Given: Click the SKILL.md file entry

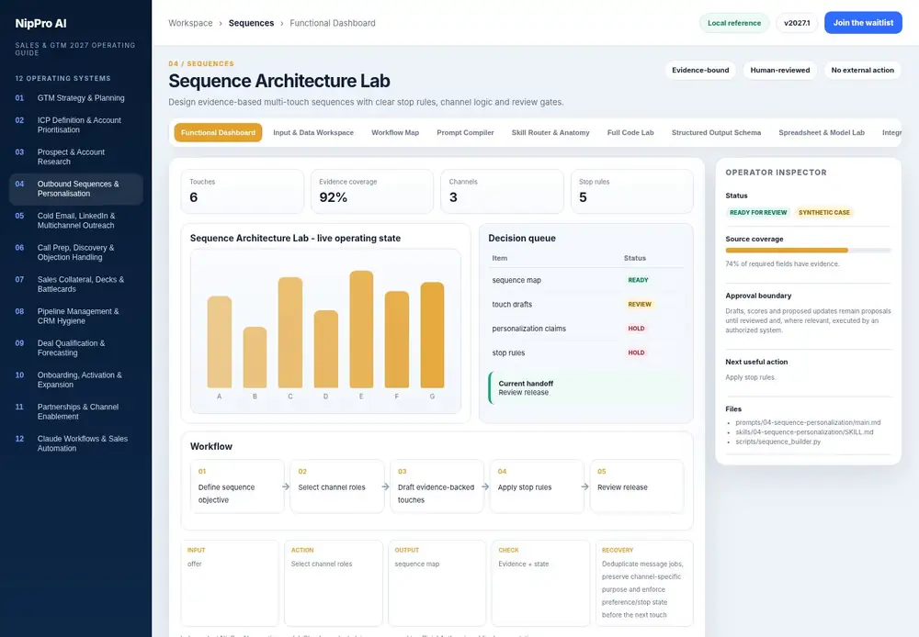Looking at the screenshot, I should [x=804, y=432].
